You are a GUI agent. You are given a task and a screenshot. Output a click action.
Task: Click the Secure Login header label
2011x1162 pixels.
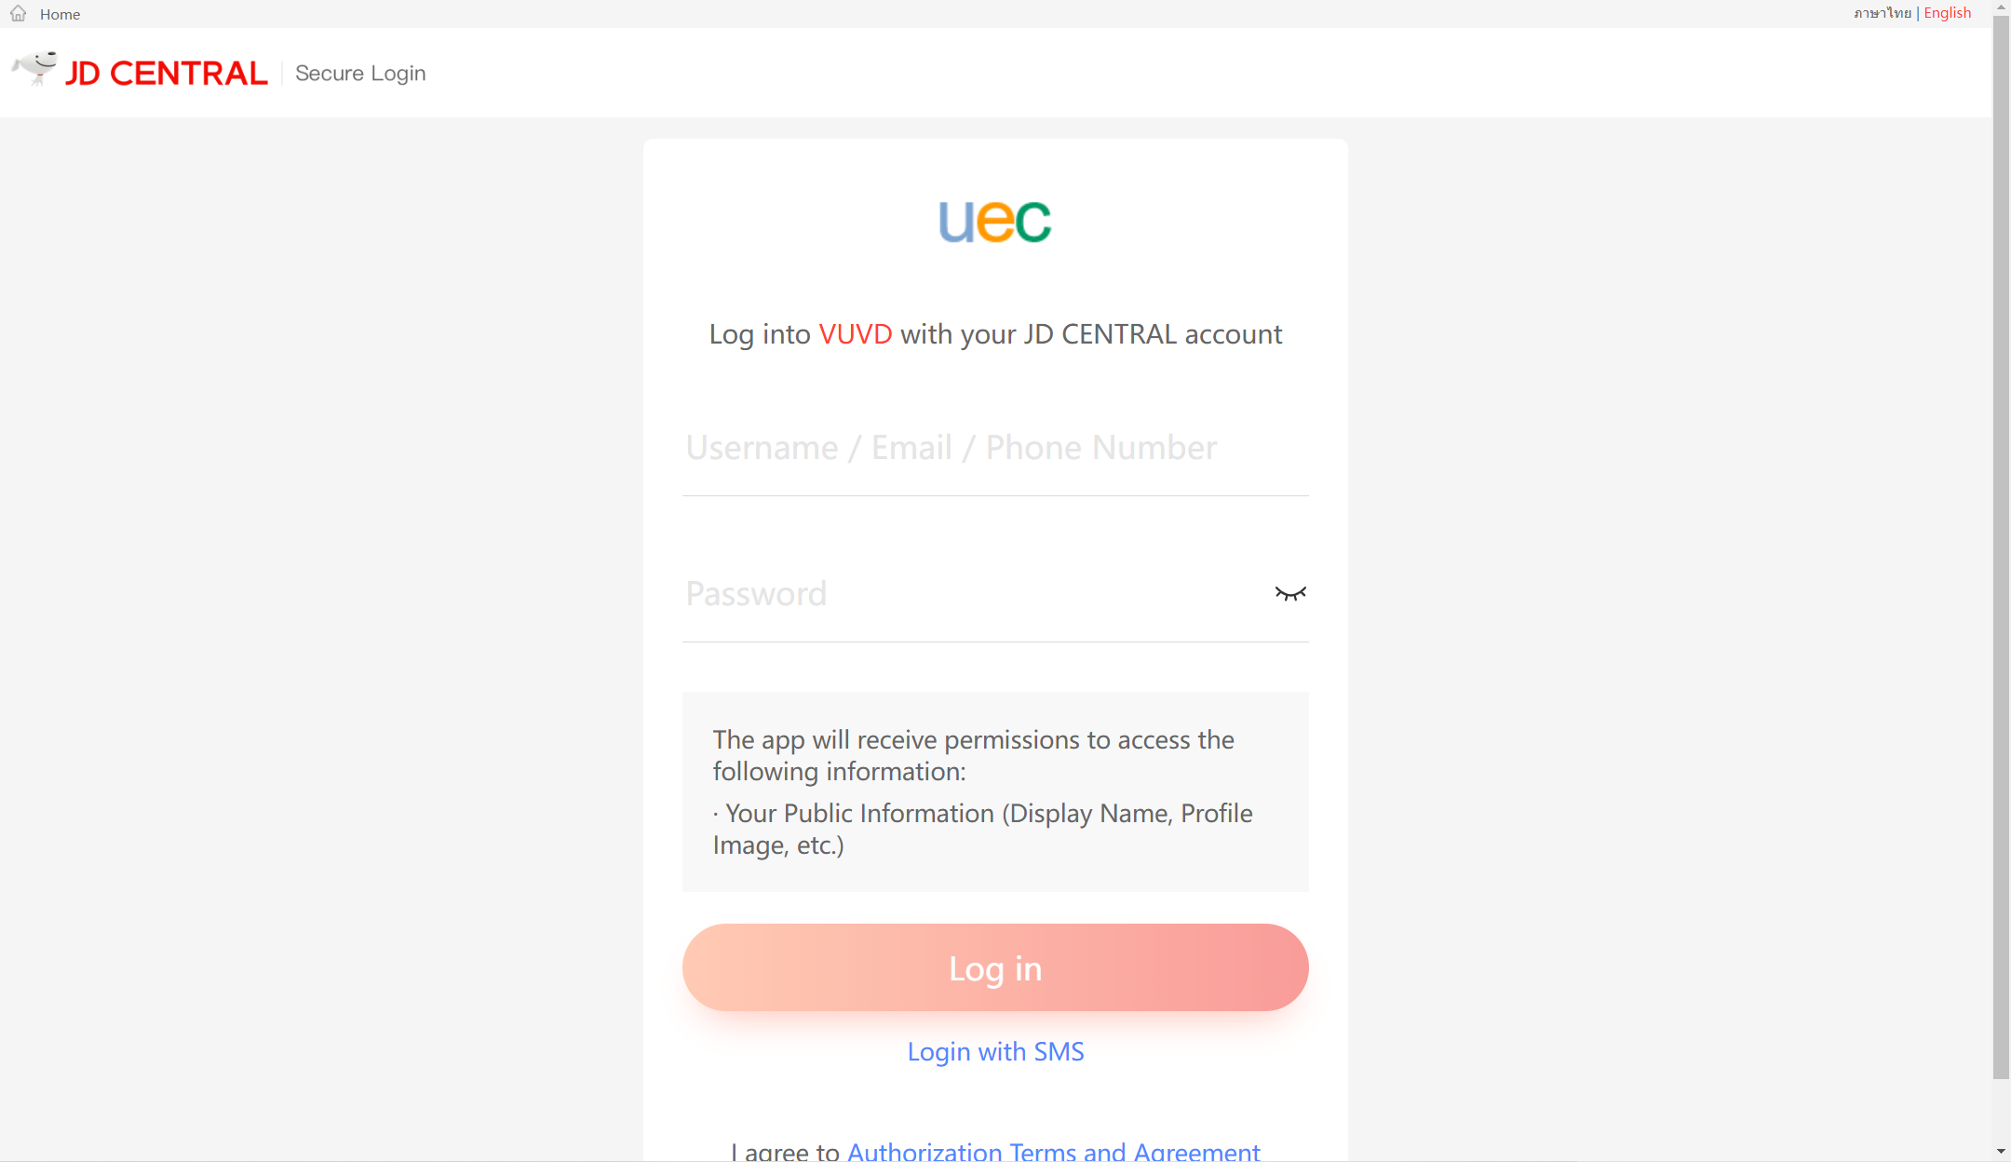[360, 74]
